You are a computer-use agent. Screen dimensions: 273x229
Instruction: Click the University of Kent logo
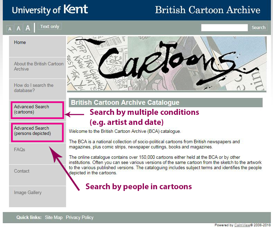[50, 10]
